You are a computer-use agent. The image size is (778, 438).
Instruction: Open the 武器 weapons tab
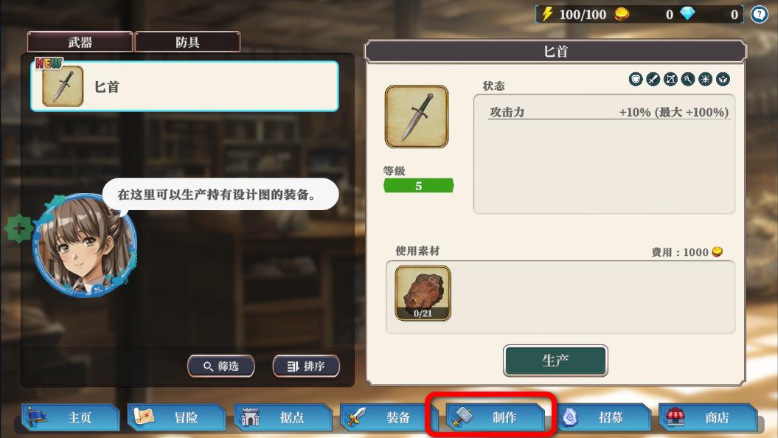tap(80, 42)
